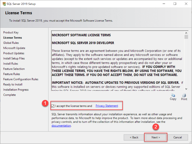Image resolution: width=192 pixels, height=144 pixels.
Task: Close the SQL Server 2019 Setup window
Action: (186, 4)
